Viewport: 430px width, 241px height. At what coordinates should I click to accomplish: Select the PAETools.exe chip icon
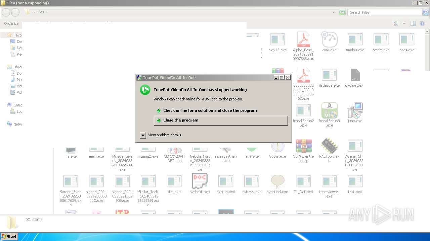click(x=329, y=146)
